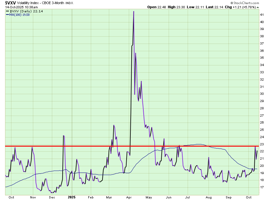Viewport: 269px width, 200px height.
Task: Click the 19 price-axis label
Action: pos(262,173)
